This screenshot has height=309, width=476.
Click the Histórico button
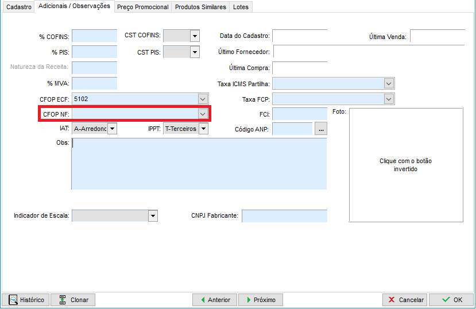[25, 300]
